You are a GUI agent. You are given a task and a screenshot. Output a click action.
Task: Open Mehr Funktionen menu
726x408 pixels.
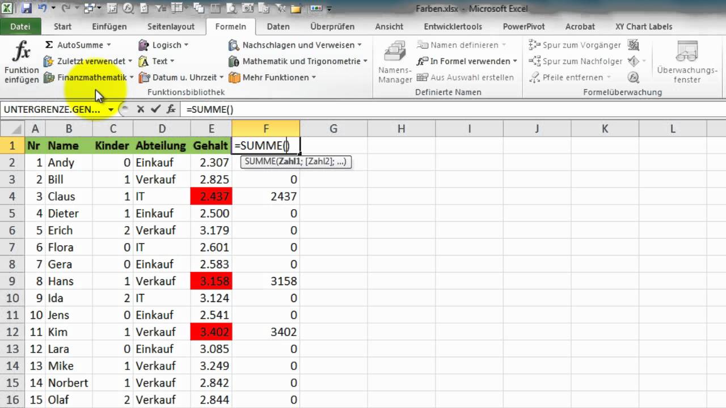[x=272, y=78]
